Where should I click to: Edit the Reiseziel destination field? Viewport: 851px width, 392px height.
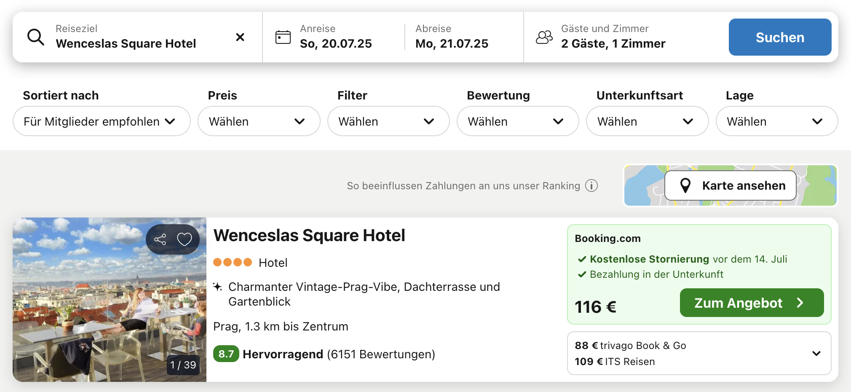(x=137, y=37)
